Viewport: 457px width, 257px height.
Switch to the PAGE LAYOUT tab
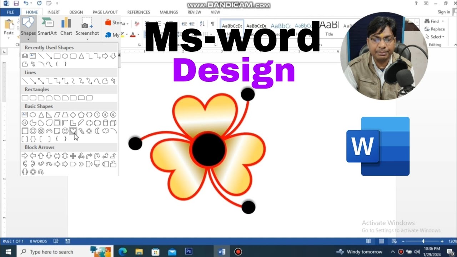click(105, 12)
